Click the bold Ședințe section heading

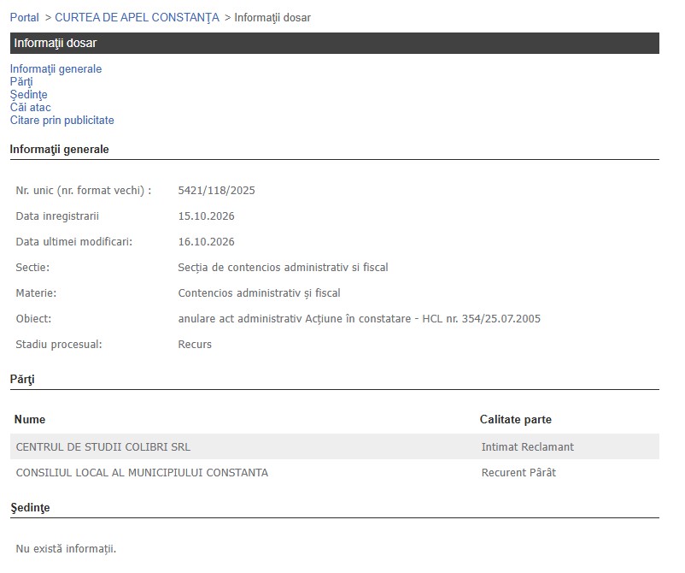[x=30, y=507]
